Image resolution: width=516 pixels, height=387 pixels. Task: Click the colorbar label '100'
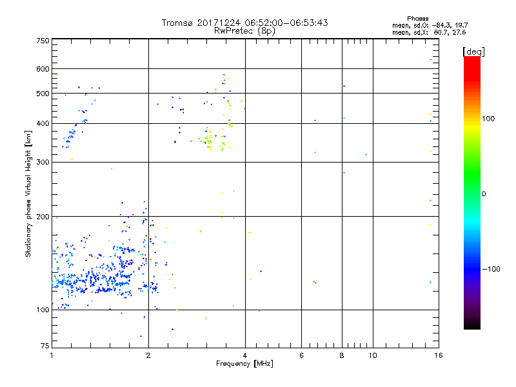(x=488, y=119)
